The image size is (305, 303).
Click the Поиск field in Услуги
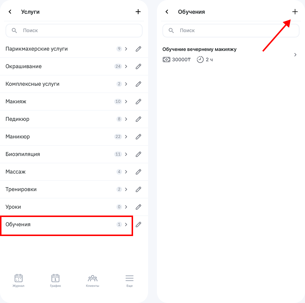[x=77, y=31]
